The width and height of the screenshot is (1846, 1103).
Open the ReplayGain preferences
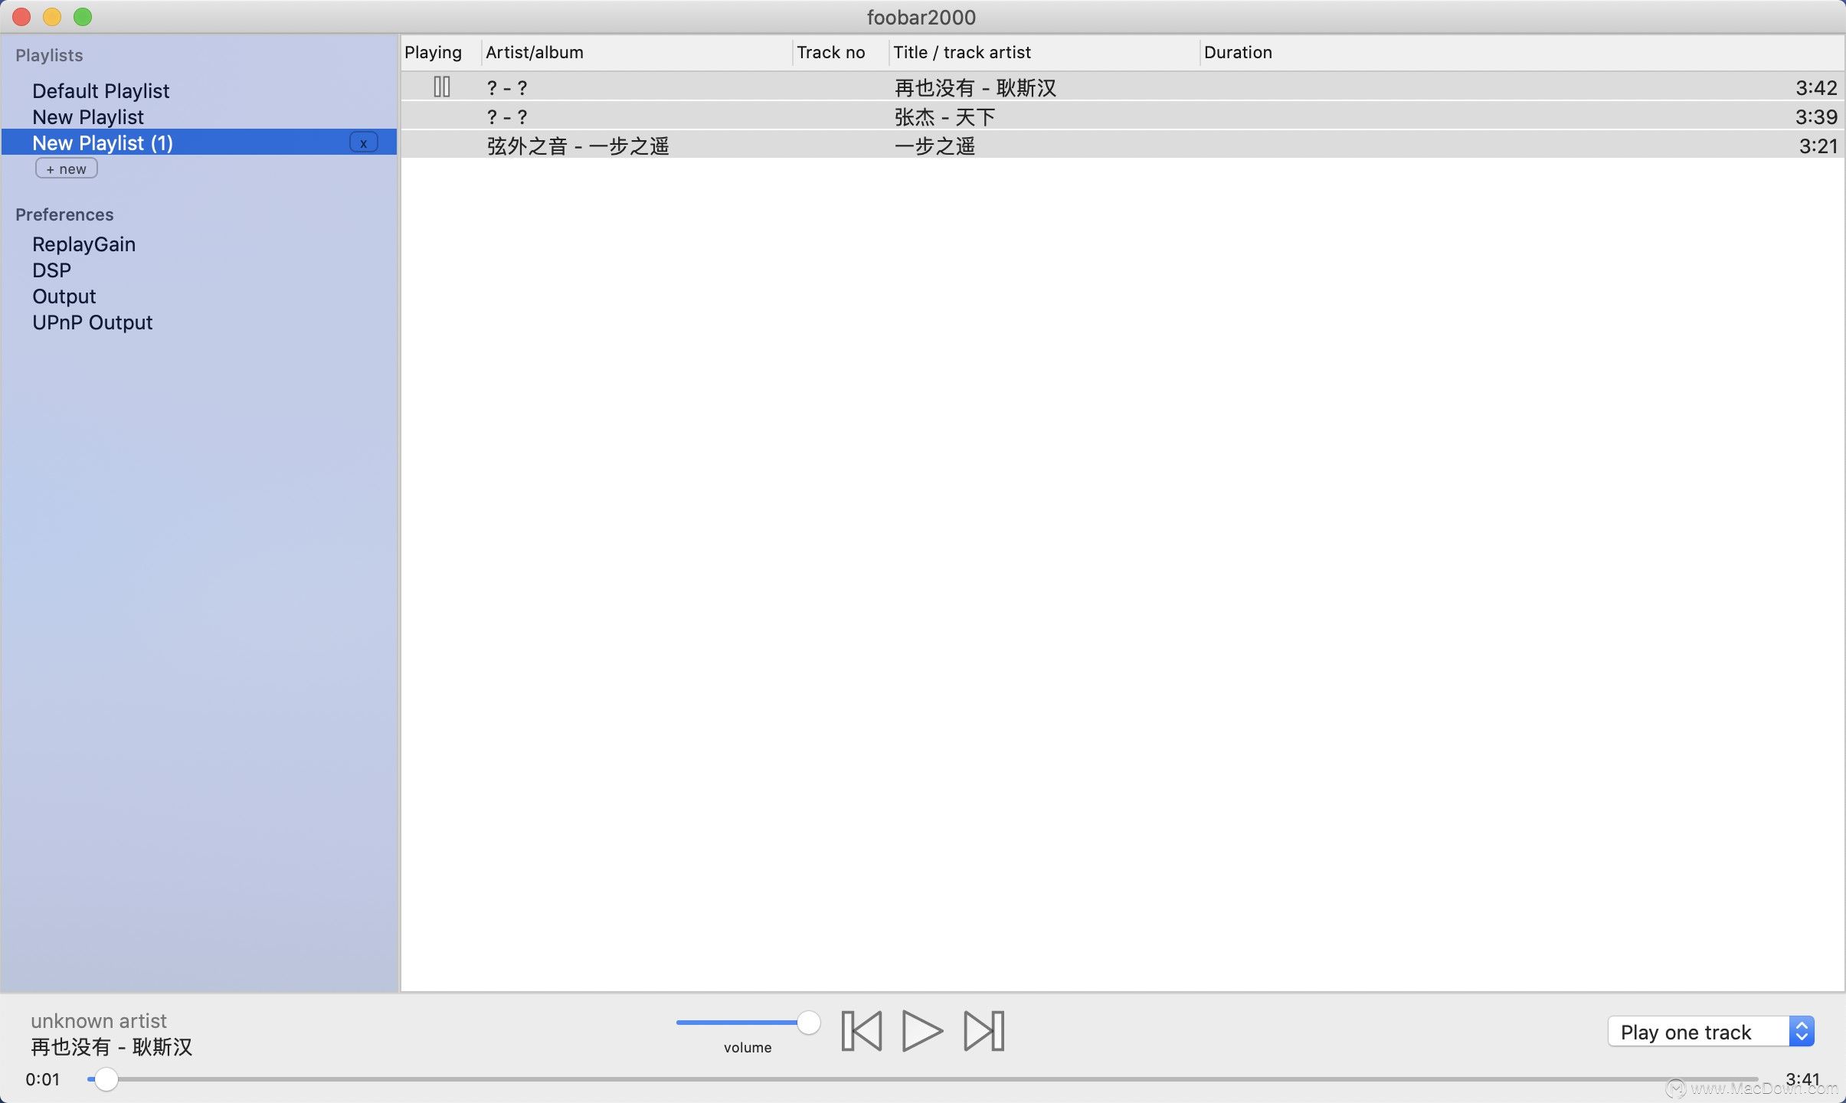coord(83,244)
